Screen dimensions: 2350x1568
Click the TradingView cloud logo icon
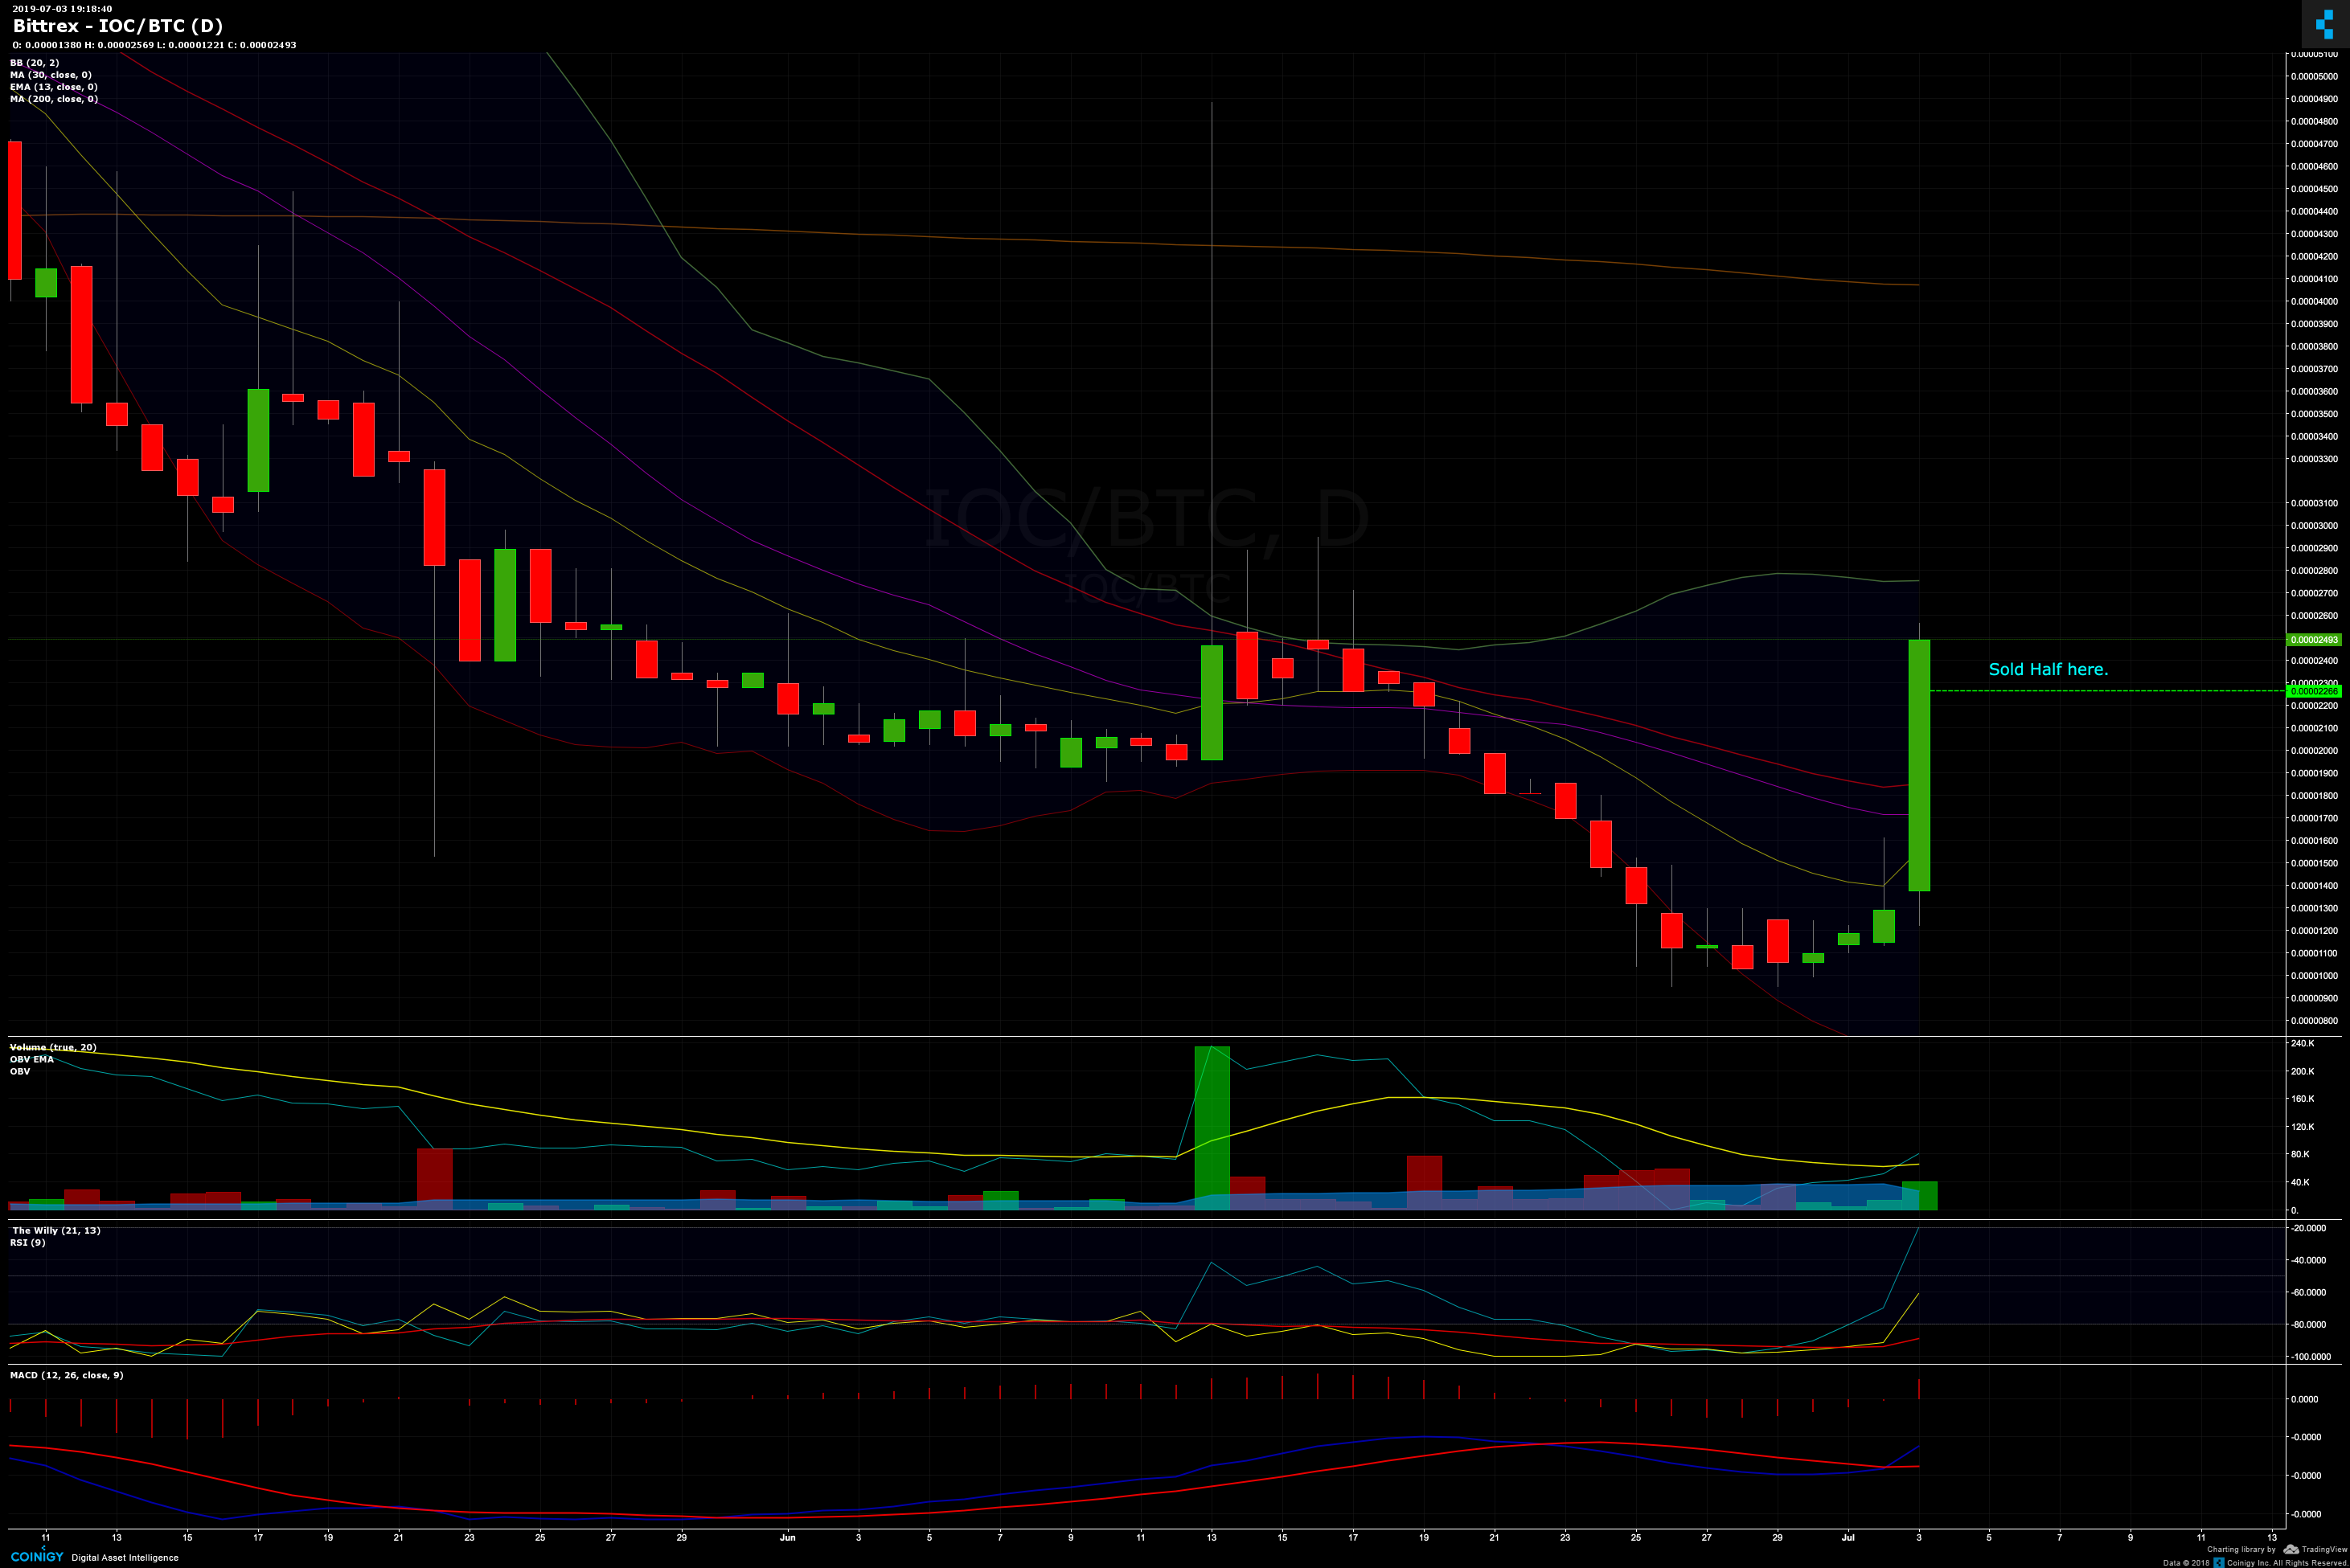[x=2291, y=1549]
